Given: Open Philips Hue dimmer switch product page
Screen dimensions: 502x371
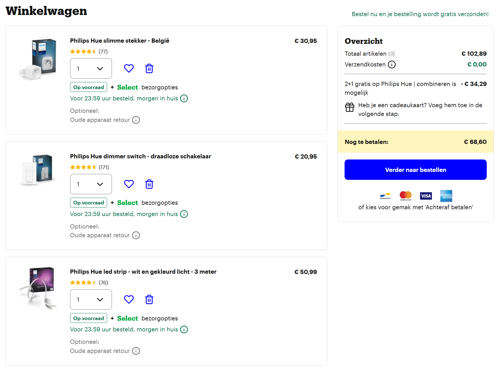Looking at the screenshot, I should pyautogui.click(x=140, y=156).
